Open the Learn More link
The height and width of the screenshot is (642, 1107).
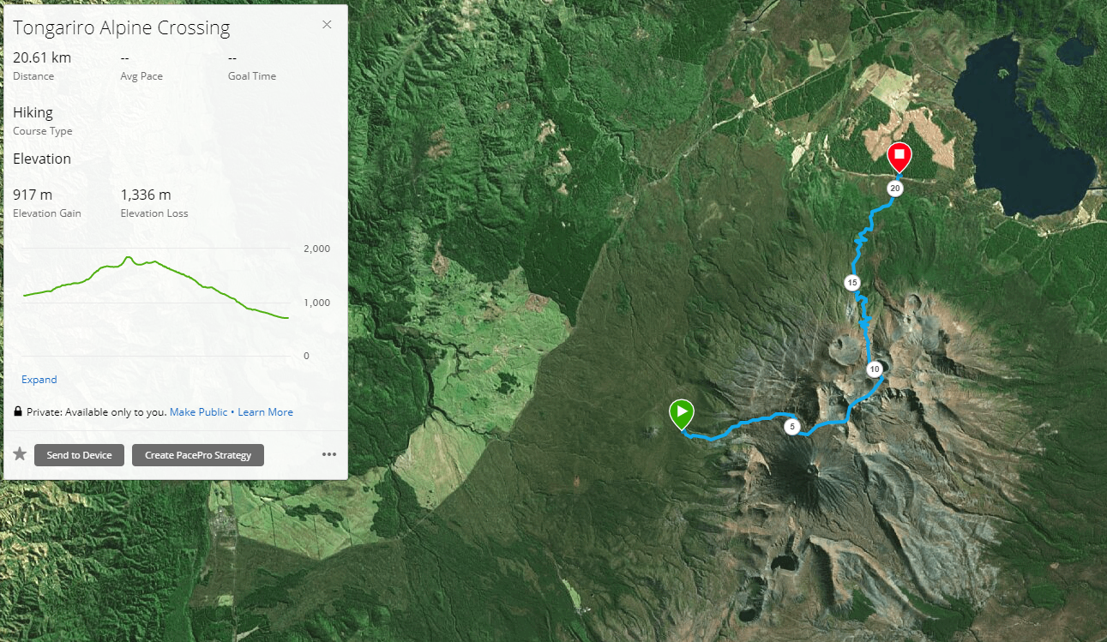point(265,412)
